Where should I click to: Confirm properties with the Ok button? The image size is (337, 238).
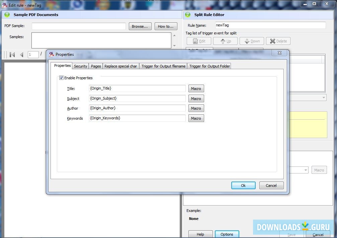[x=243, y=185]
